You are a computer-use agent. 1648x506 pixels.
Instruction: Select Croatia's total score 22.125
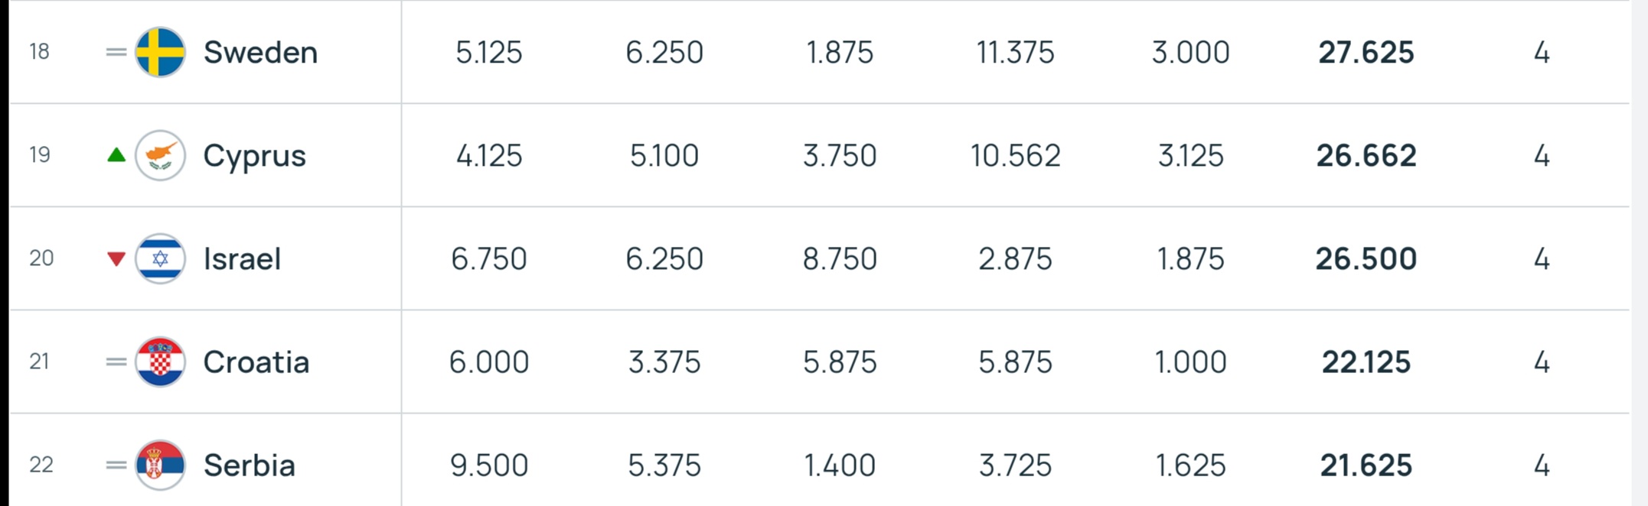coord(1366,362)
